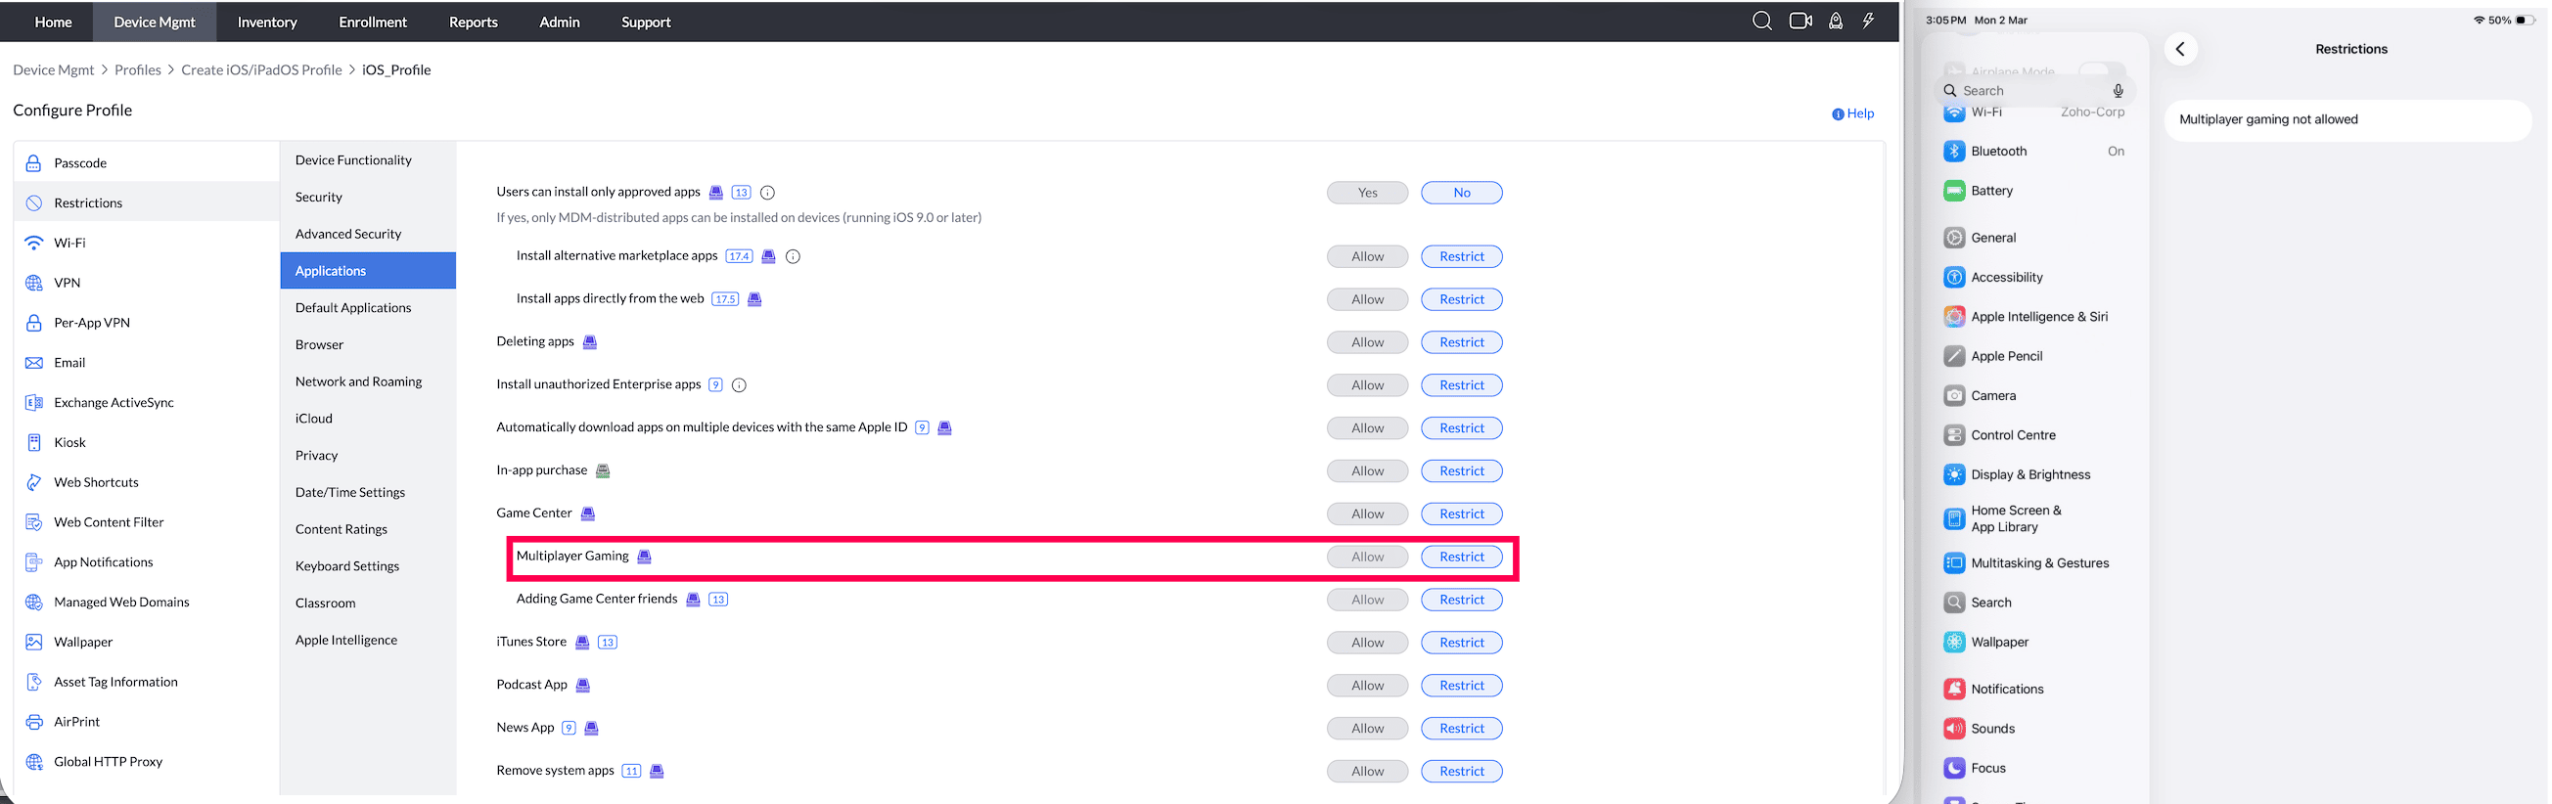Click the back arrow in iPad Restrictions screen
This screenshot has width=2552, height=804.
2180,50
